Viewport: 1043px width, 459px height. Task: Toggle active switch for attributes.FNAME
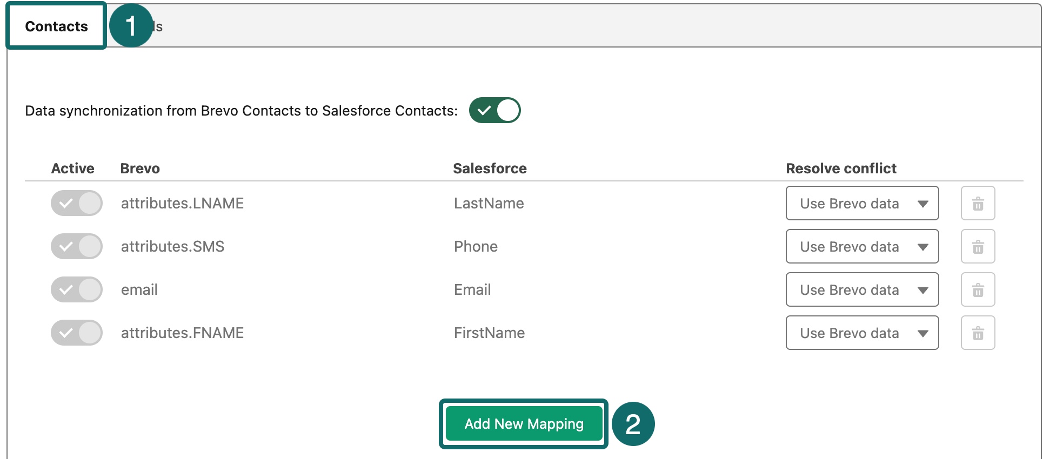pyautogui.click(x=77, y=333)
